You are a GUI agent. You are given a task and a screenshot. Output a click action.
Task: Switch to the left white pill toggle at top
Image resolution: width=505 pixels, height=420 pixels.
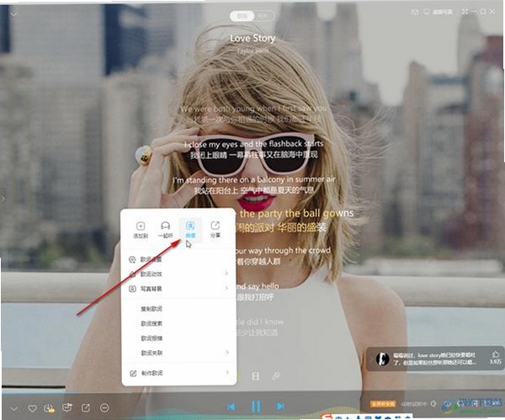[242, 15]
